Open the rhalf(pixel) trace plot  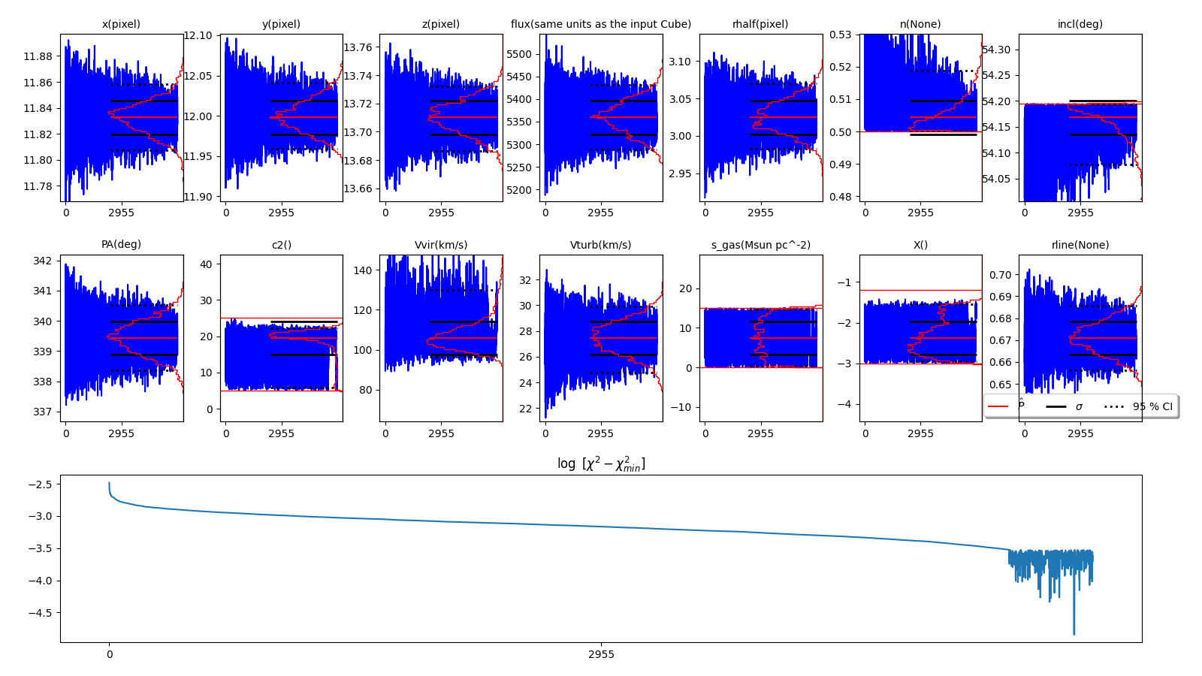pyautogui.click(x=760, y=118)
